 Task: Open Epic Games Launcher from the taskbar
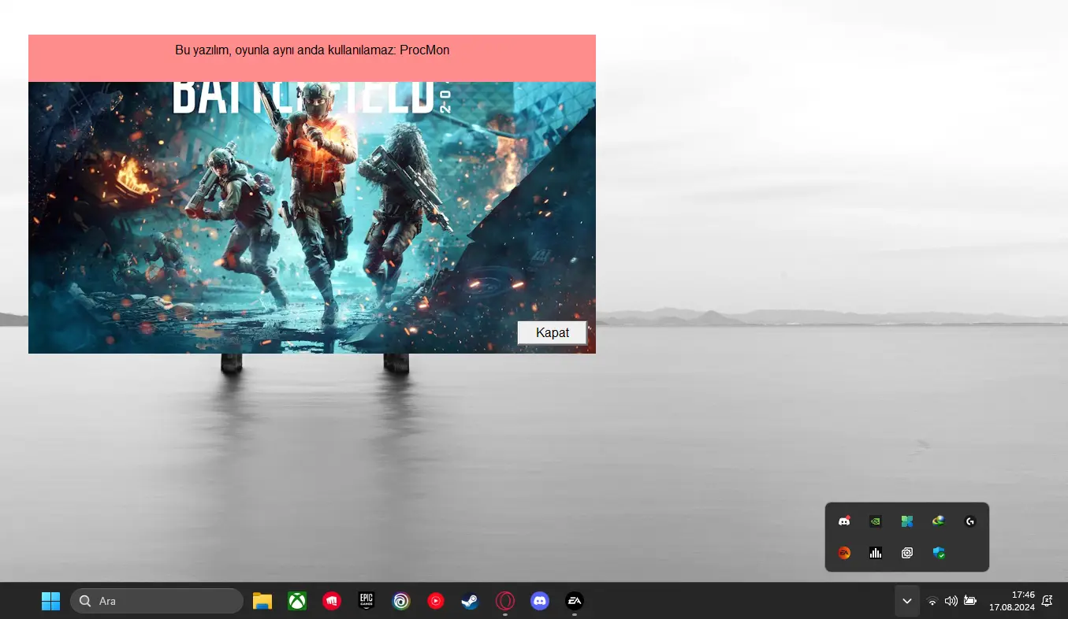[367, 601]
